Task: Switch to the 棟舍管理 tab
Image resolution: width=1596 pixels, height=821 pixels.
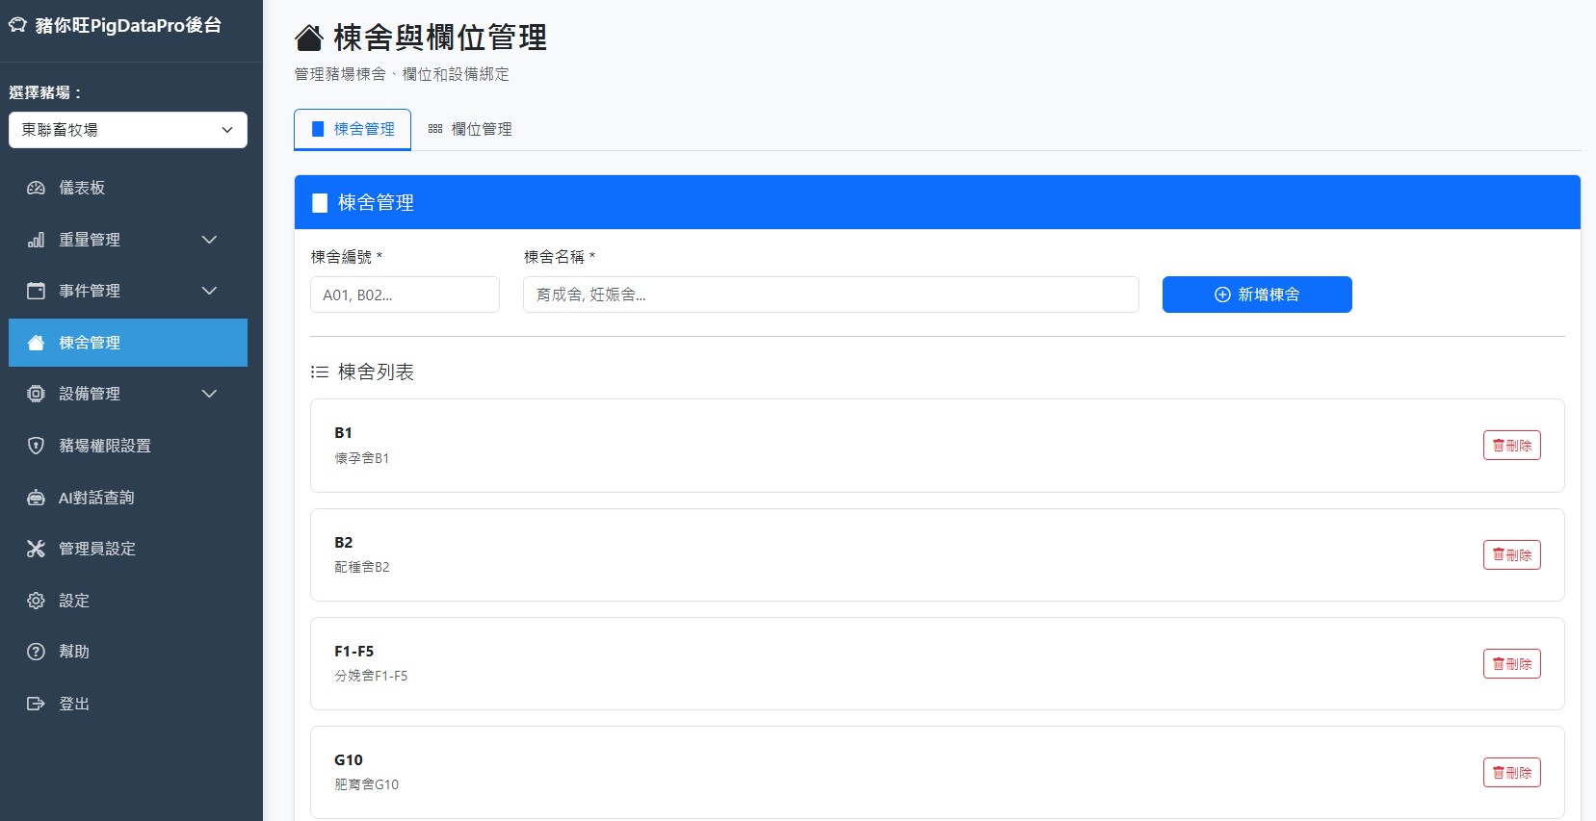Action: pos(353,129)
